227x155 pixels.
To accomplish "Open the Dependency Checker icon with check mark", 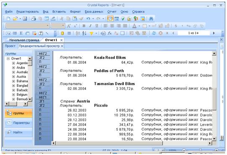I will [x=136, y=19].
